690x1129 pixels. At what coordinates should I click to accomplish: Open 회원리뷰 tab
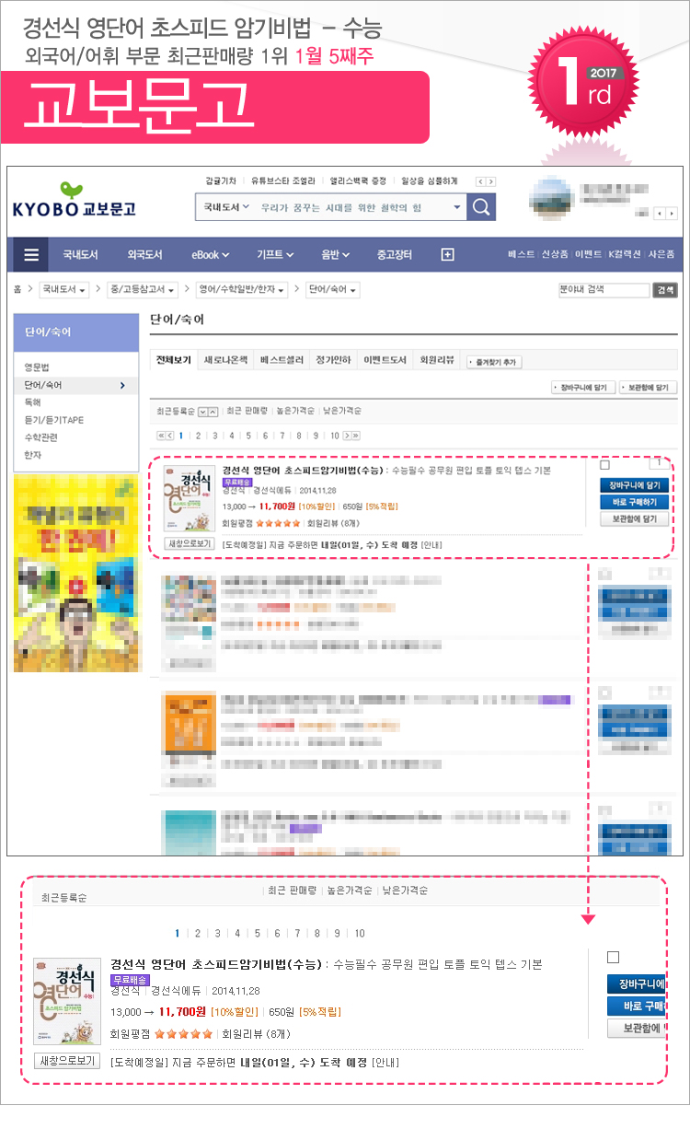click(437, 360)
